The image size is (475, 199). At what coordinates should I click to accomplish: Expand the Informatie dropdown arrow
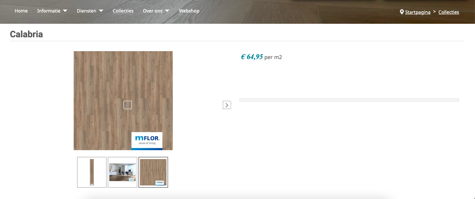pyautogui.click(x=65, y=11)
